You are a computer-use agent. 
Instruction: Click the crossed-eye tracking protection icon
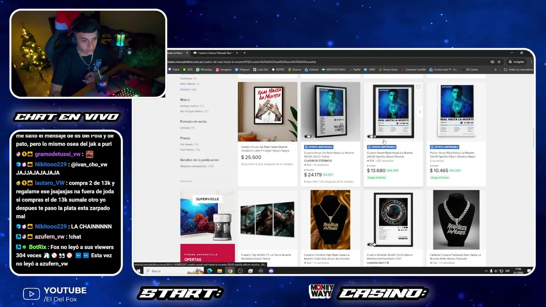(492, 62)
